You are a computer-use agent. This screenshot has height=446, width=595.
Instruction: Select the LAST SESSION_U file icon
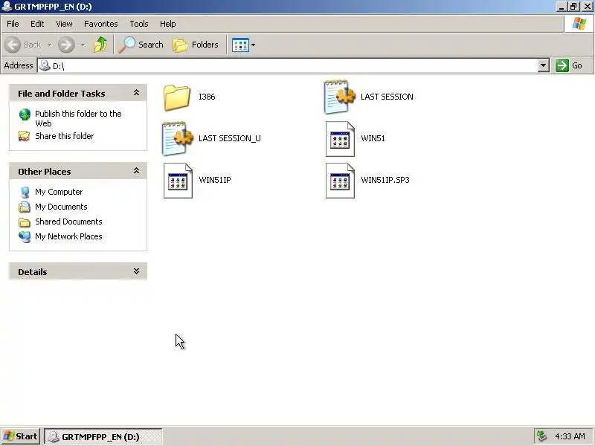(x=177, y=138)
